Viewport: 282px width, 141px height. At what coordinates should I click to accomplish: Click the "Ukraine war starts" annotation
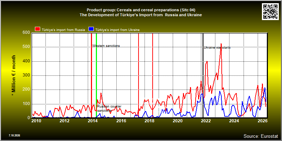[x=217, y=48]
